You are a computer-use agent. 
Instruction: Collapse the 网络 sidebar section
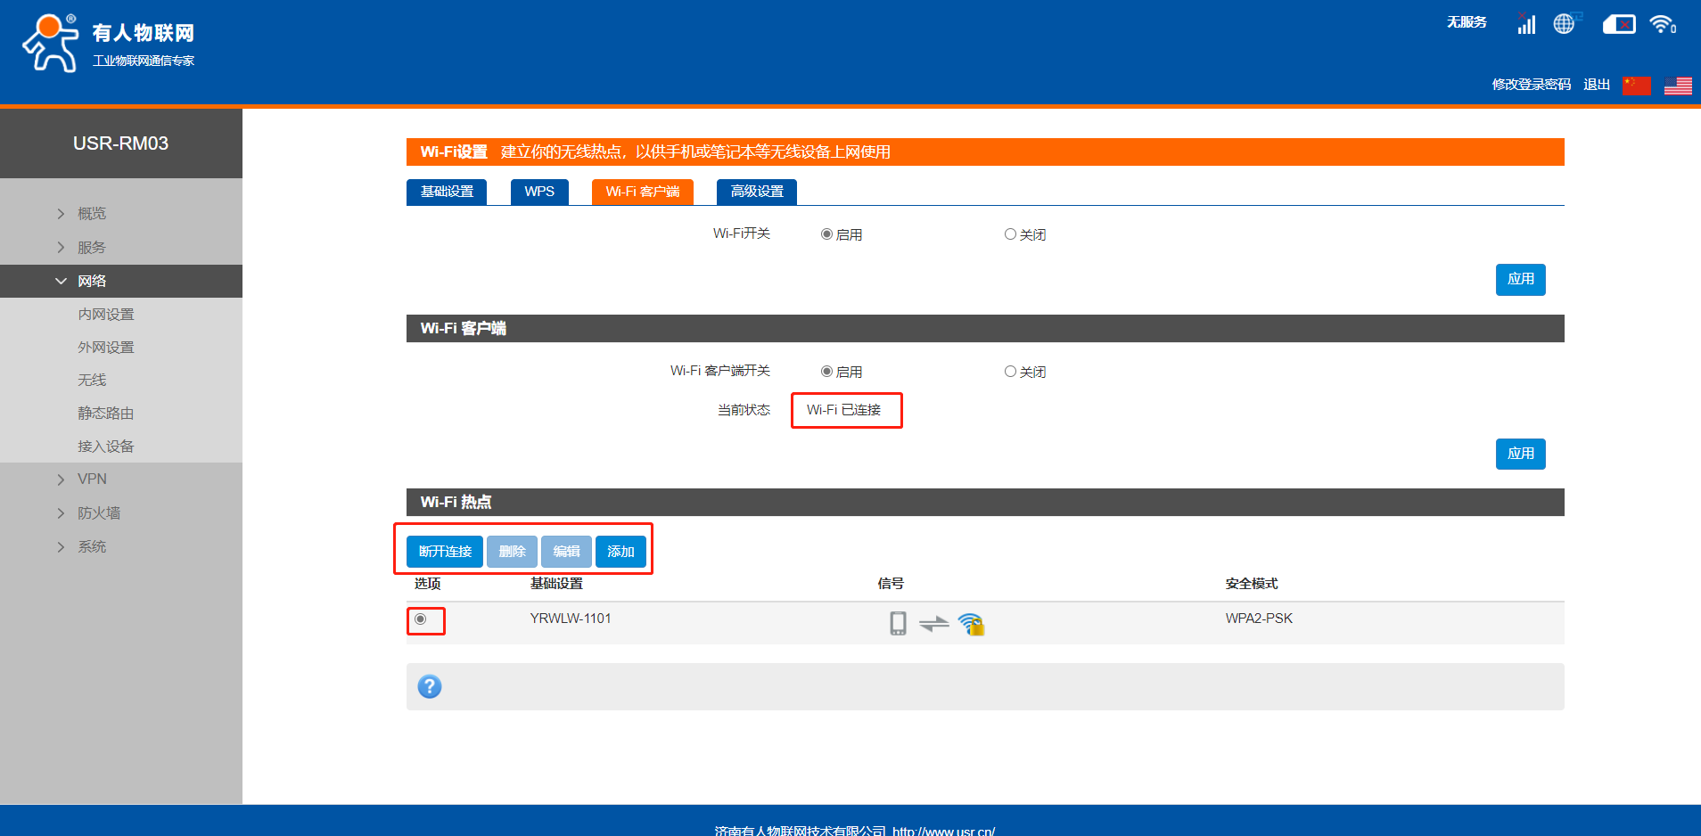click(x=91, y=282)
